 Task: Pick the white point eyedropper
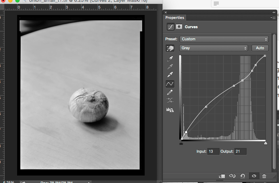coord(170,75)
